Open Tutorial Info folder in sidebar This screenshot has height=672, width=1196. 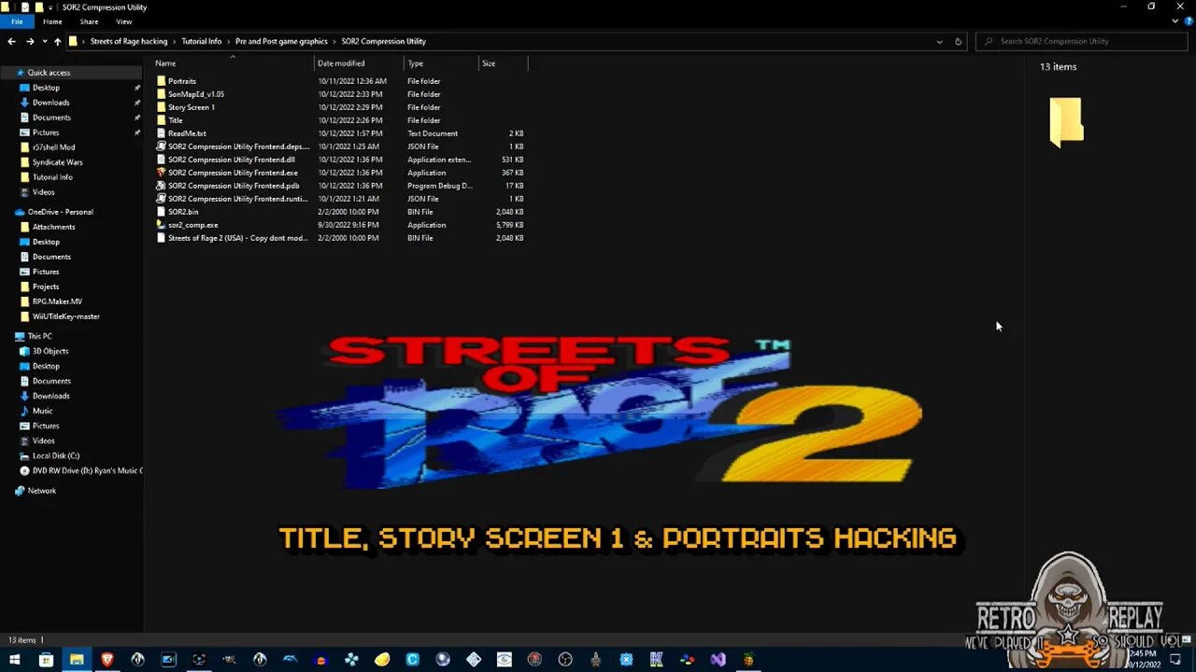point(52,177)
